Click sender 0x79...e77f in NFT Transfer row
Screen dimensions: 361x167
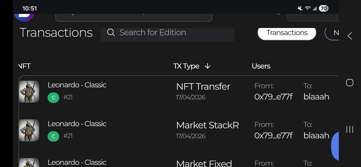click(x=273, y=97)
